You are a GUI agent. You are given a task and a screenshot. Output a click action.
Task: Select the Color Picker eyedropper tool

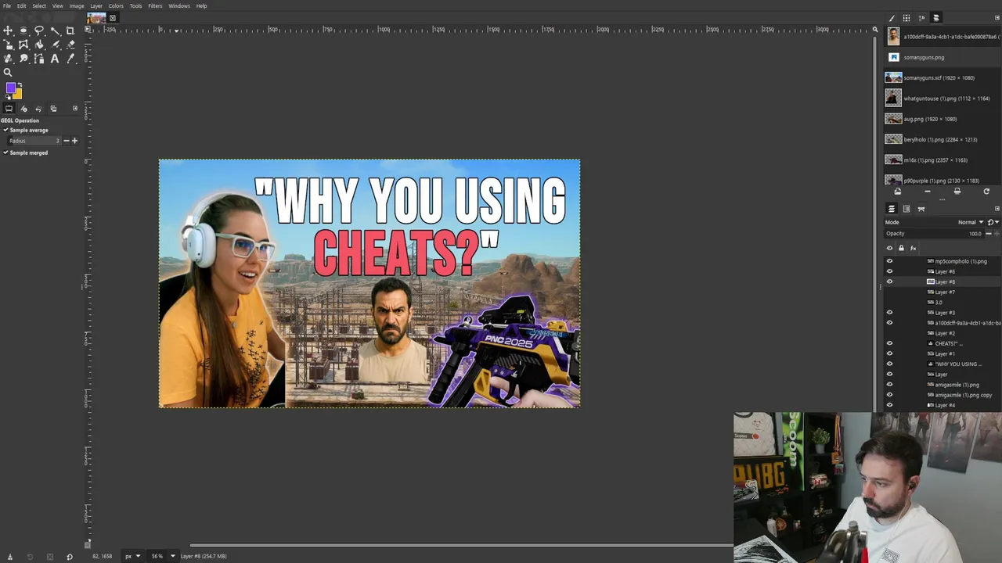pyautogui.click(x=70, y=59)
